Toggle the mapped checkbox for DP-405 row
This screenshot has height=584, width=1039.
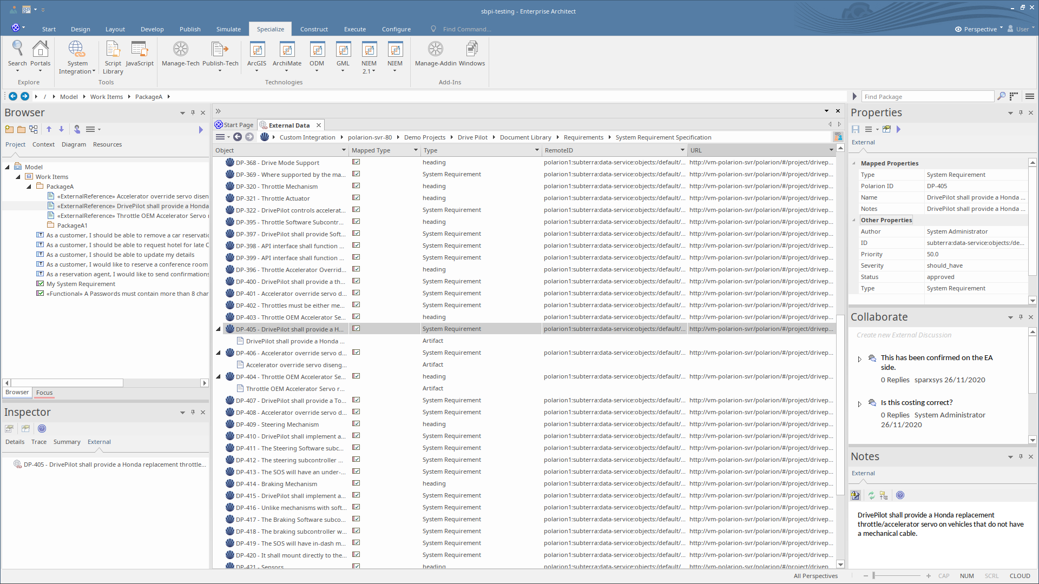(x=356, y=328)
